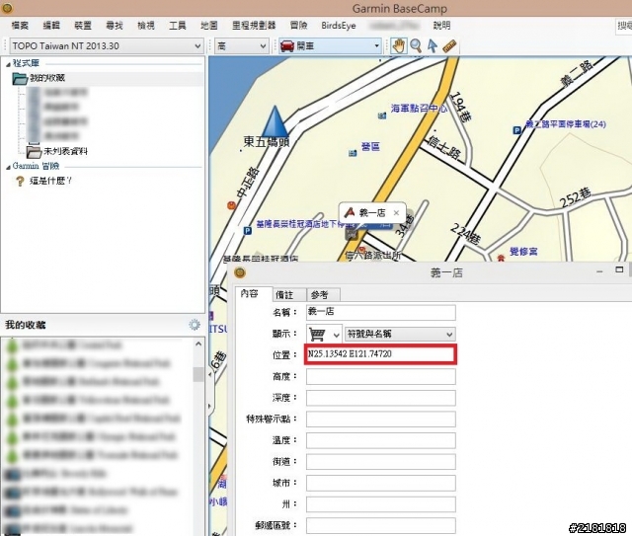Screen dimensions: 632x536
Task: Open the 編輯 menu
Action: coord(51,26)
